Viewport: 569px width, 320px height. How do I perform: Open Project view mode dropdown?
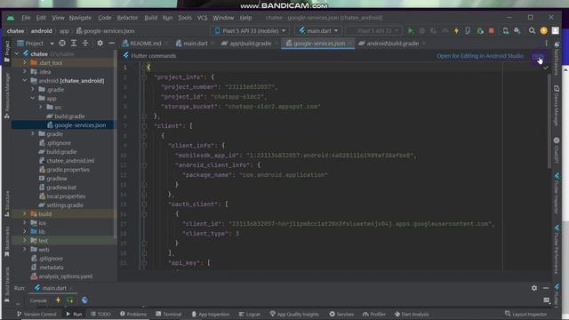pos(36,44)
